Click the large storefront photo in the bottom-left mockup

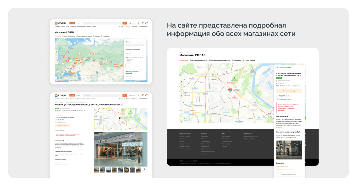(x=120, y=149)
